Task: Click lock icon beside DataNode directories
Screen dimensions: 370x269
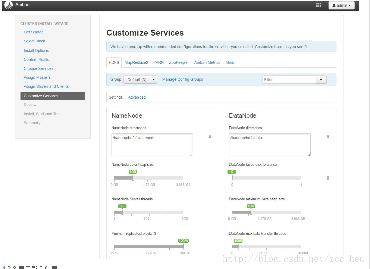Action: click(328, 137)
